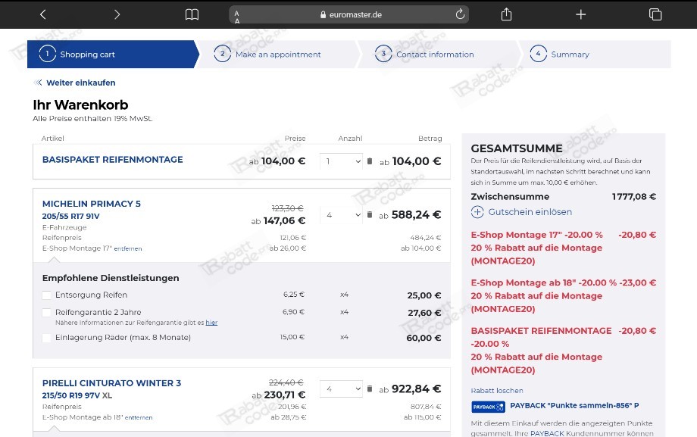Go to Contact information step
Image resolution: width=697 pixels, height=437 pixels.
(438, 55)
